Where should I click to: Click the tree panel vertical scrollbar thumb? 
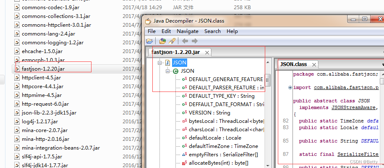(x=268, y=80)
